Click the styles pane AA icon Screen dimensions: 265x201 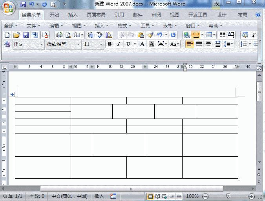pos(7,44)
